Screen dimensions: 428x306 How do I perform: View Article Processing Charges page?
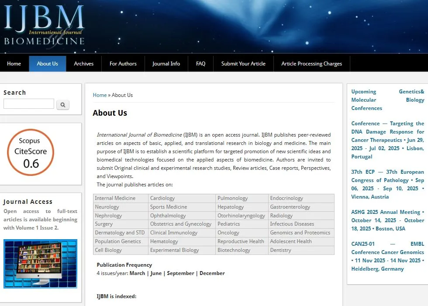click(x=312, y=64)
